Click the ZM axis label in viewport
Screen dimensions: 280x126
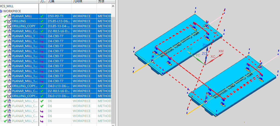(205, 45)
